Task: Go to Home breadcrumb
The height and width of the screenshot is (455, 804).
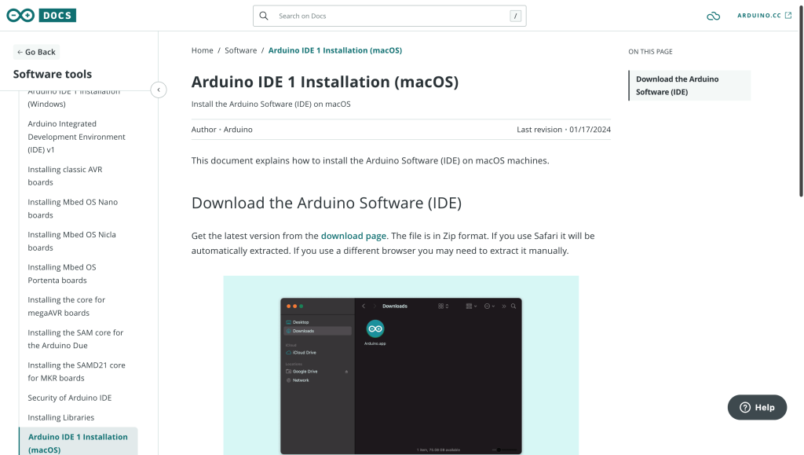Action: pyautogui.click(x=202, y=50)
